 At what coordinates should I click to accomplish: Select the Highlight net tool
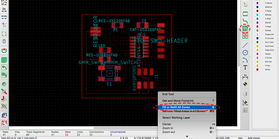(245, 5)
